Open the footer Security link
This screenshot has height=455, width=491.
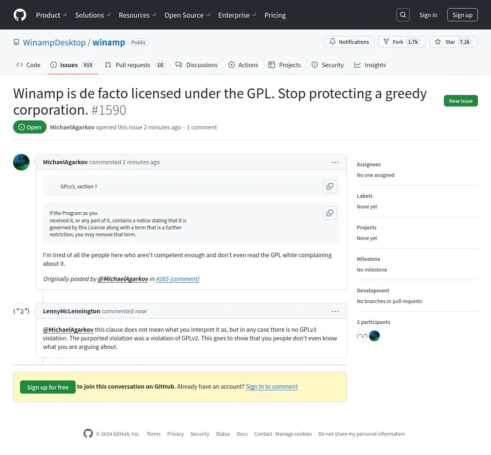(200, 434)
